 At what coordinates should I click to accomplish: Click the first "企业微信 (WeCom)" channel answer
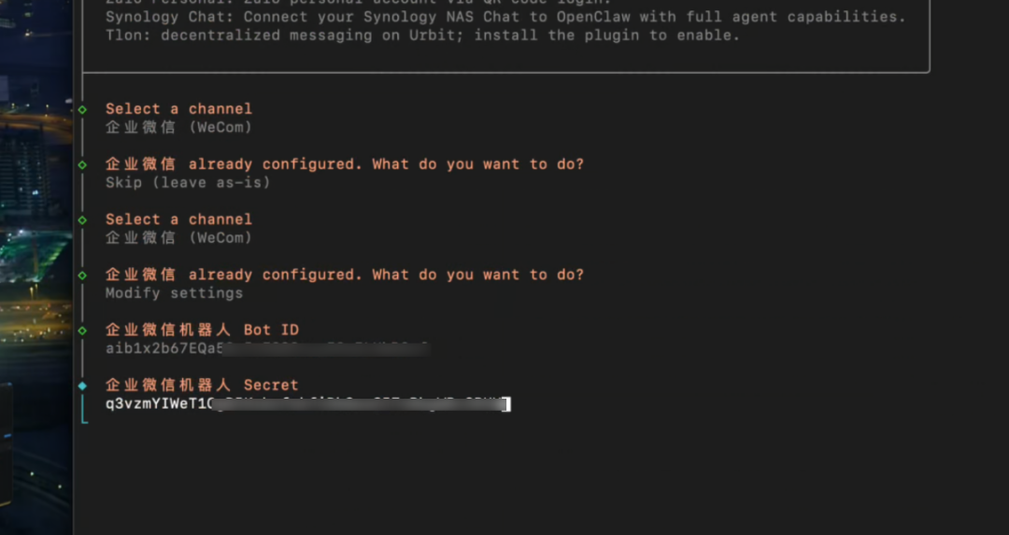pyautogui.click(x=178, y=127)
